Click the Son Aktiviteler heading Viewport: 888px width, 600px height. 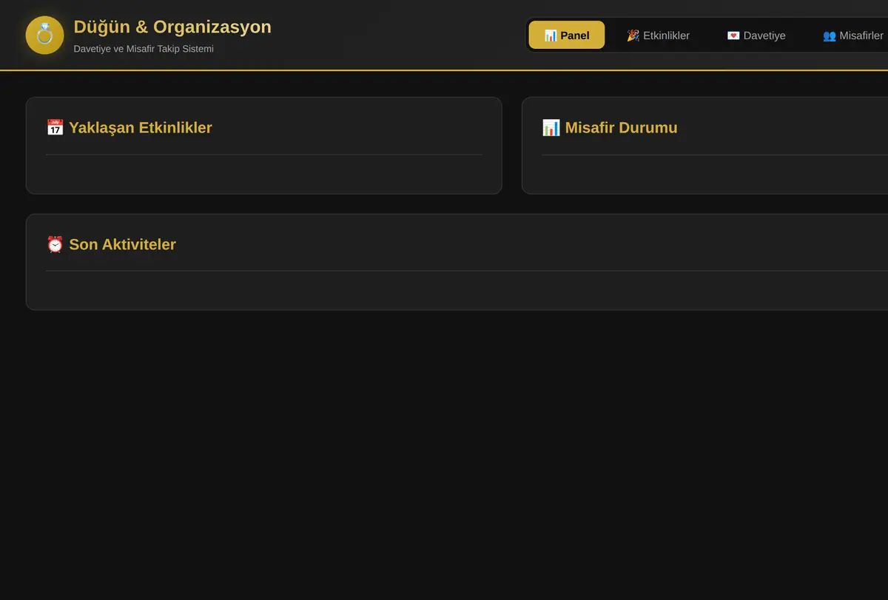coord(123,244)
